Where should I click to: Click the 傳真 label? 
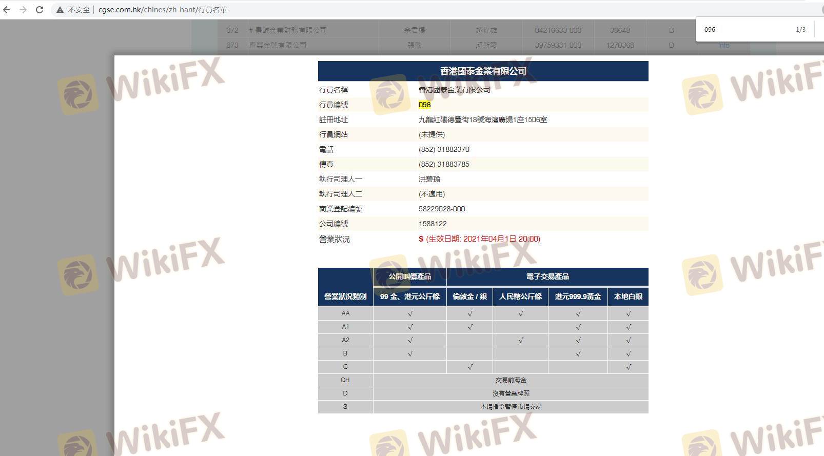pyautogui.click(x=326, y=164)
